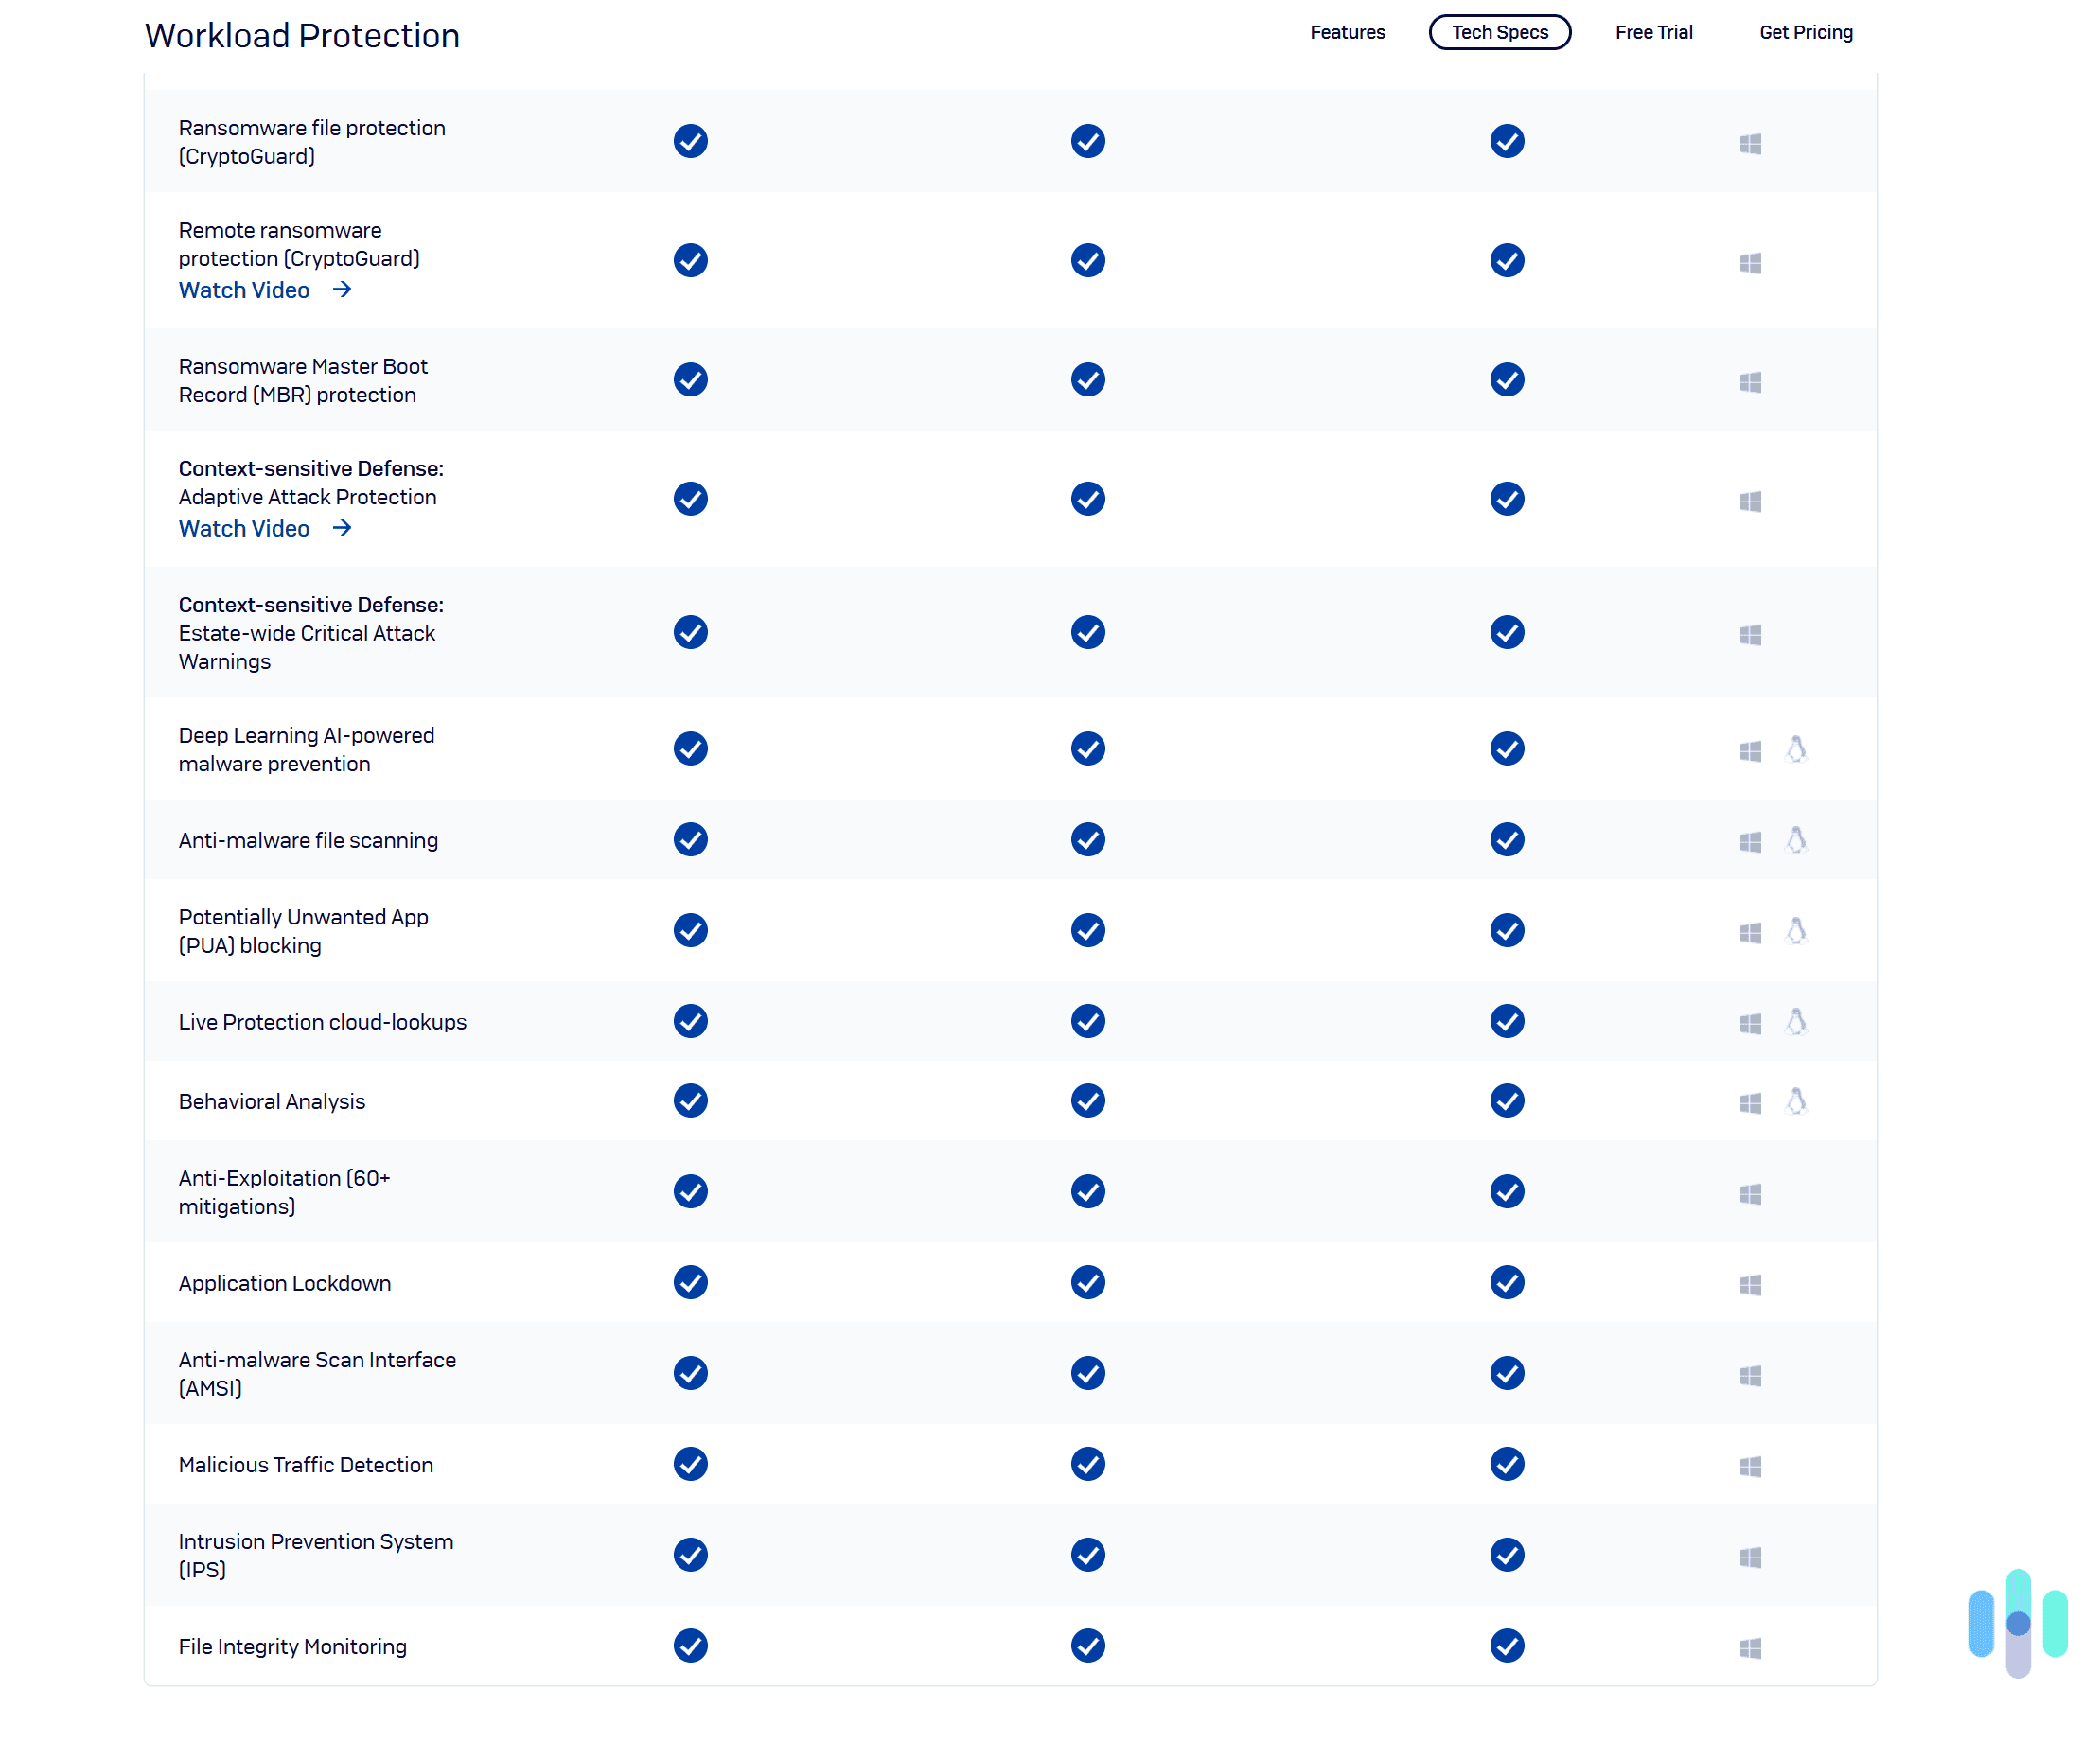
Task: Click the Linux icon for Live Protection cloud-lookups
Action: click(x=1797, y=1022)
